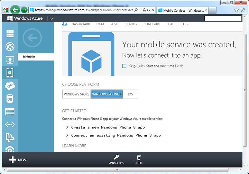
Task: Click the address bar lock icon
Action: coord(144,10)
